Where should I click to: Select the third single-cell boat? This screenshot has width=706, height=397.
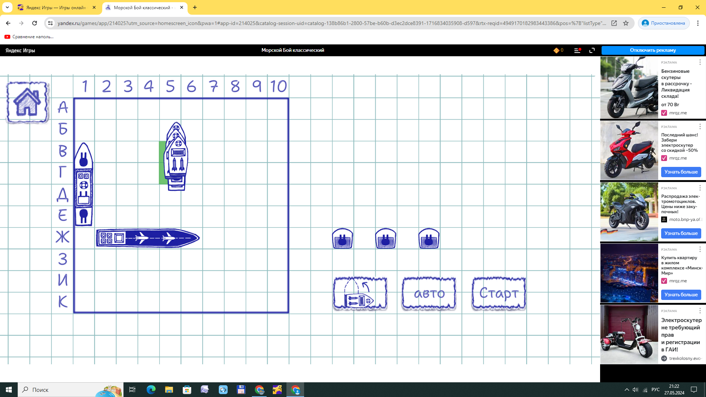(429, 239)
